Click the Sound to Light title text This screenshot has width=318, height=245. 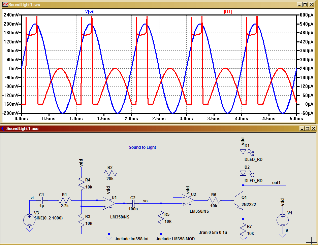click(x=142, y=147)
